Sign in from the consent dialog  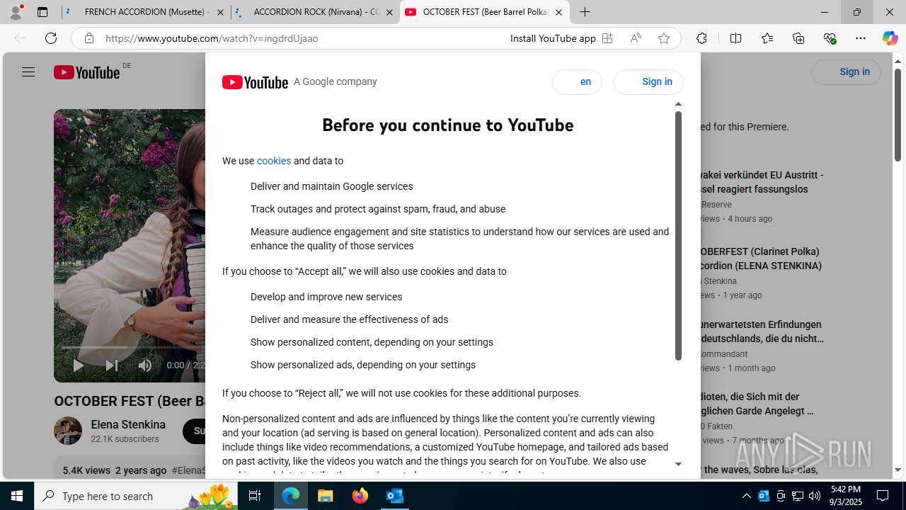pos(648,82)
